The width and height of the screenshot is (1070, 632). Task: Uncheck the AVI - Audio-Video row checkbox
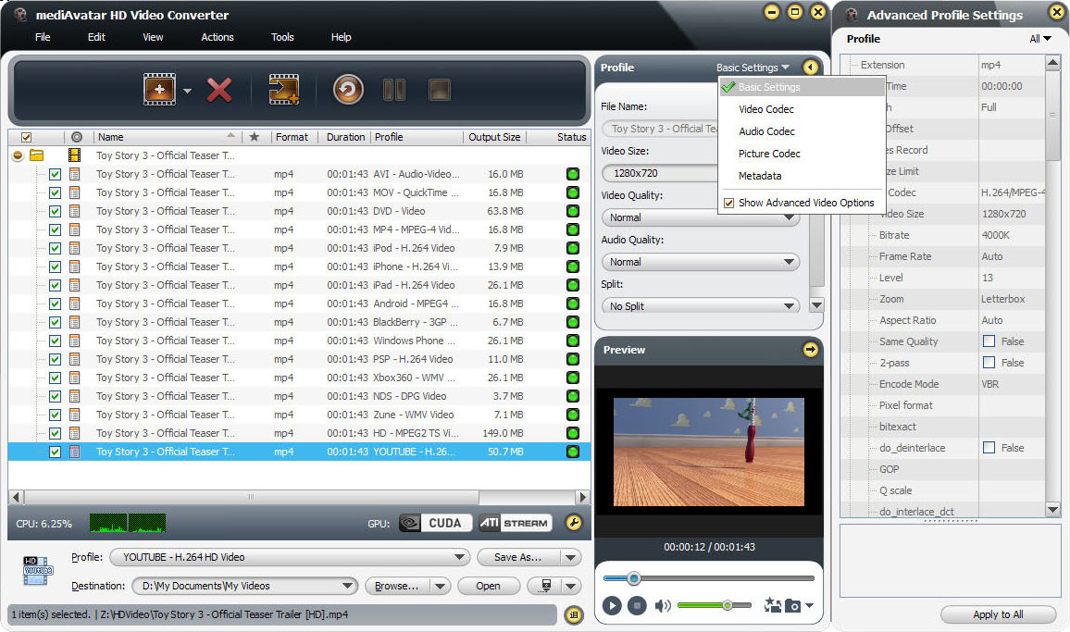pyautogui.click(x=55, y=174)
